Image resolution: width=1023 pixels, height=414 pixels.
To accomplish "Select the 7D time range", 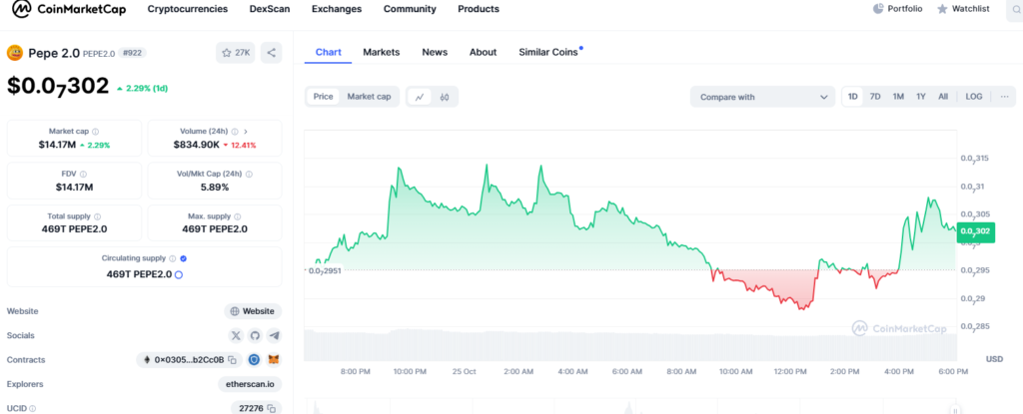I will (x=875, y=97).
